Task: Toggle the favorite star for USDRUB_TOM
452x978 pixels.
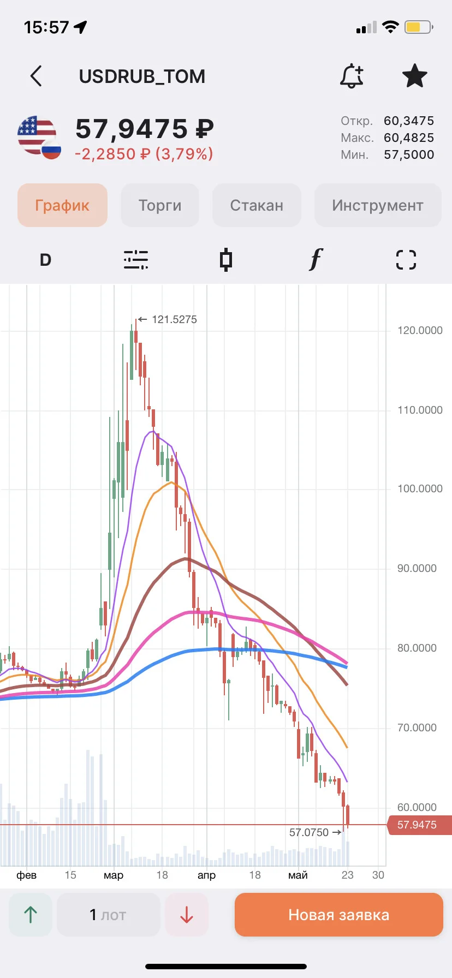Action: 415,76
